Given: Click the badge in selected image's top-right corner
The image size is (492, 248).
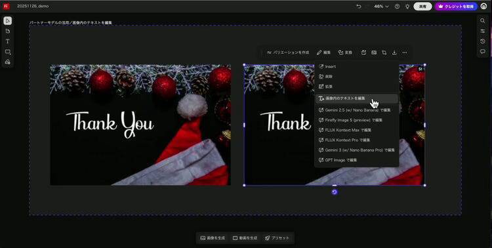Looking at the screenshot, I should 420,69.
